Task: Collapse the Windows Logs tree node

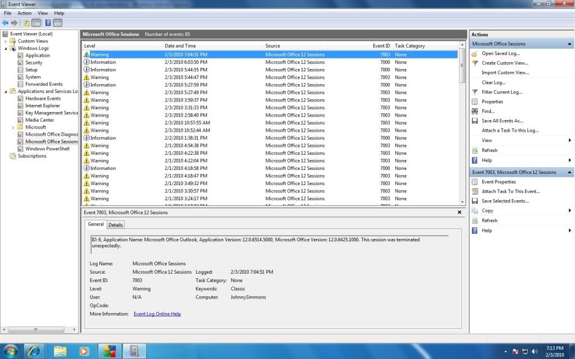Action: (x=6, y=48)
